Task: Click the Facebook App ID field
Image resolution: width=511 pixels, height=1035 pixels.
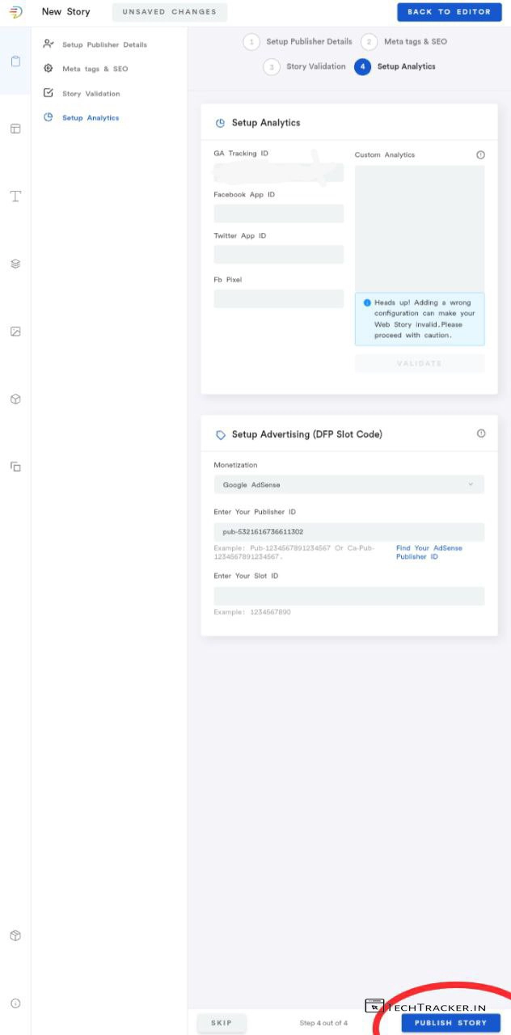Action: pyautogui.click(x=278, y=213)
